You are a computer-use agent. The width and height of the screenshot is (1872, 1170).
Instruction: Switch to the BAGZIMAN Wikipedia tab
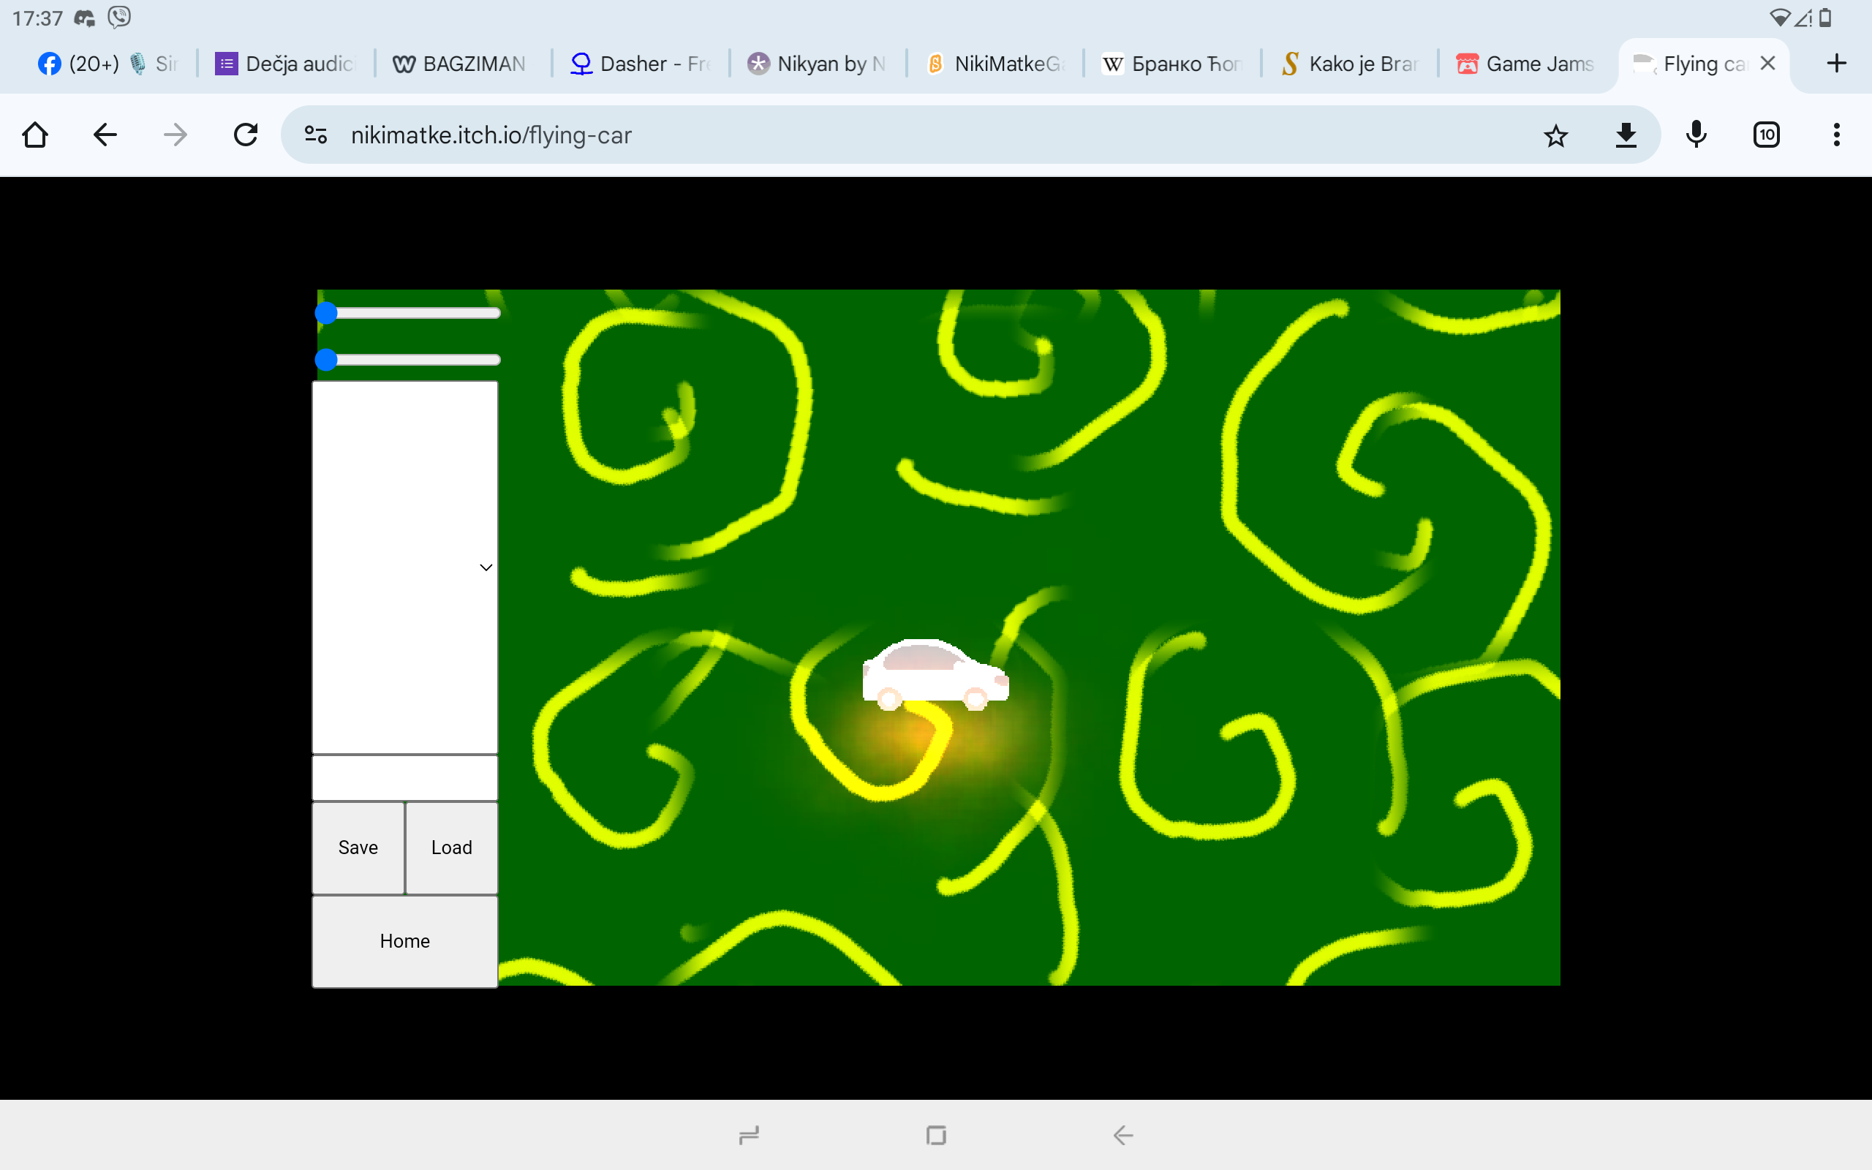[460, 64]
